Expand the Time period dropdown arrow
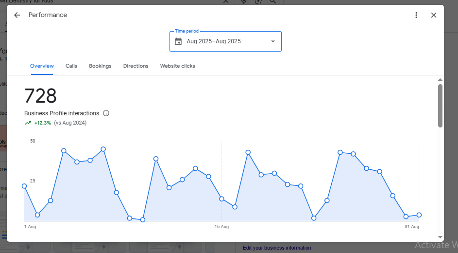This screenshot has height=253, width=458. coord(272,41)
